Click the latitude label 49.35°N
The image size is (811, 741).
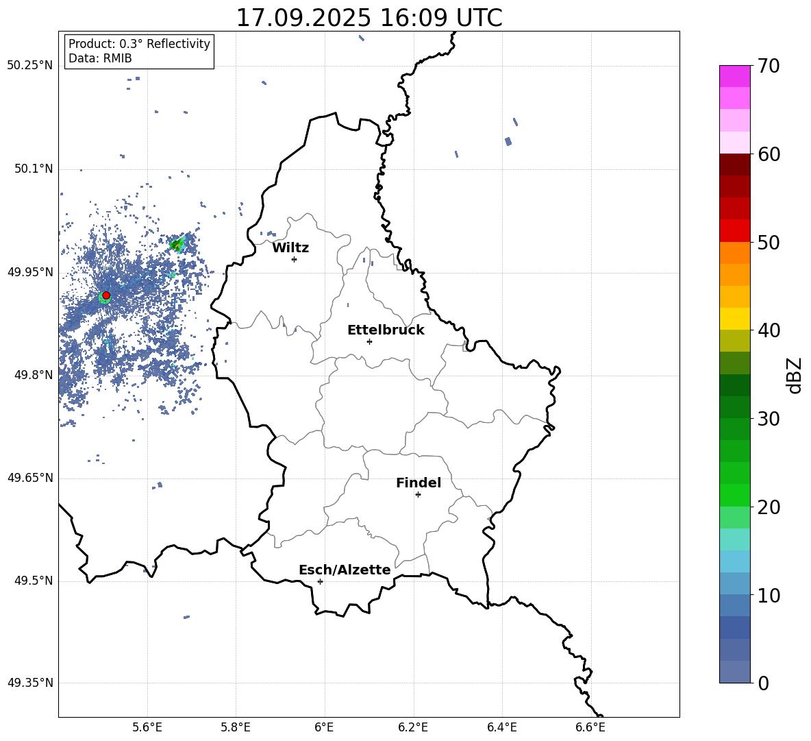click(30, 683)
